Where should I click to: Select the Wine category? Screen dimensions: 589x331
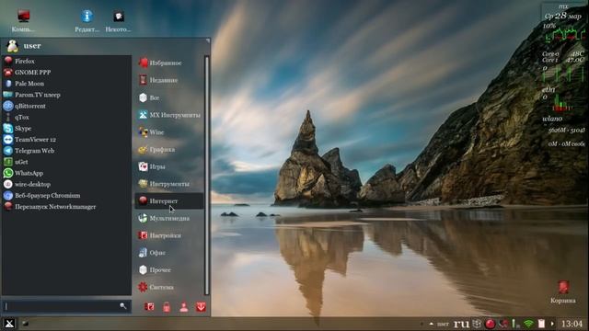[169, 132]
